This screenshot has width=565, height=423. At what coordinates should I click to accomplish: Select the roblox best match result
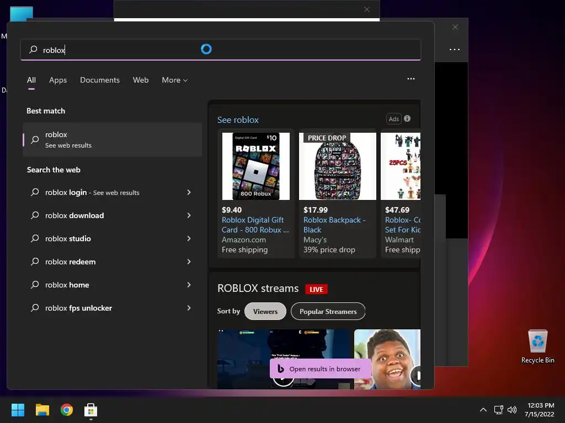pos(113,139)
